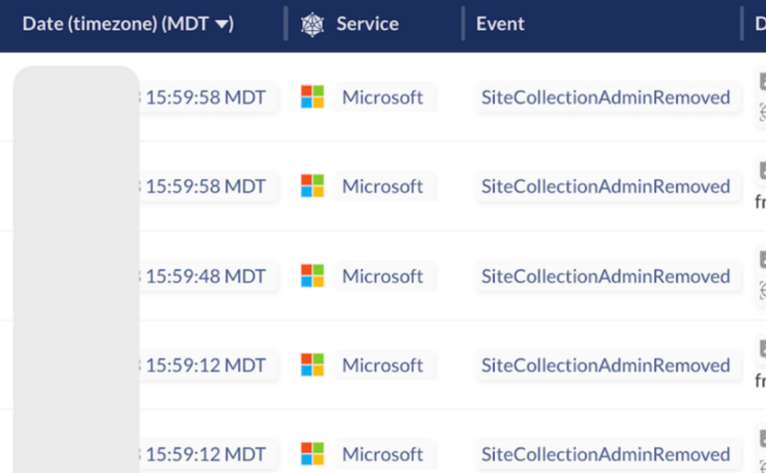Viewport: 766px width, 473px height.
Task: Click the fourth row's 15:59:12 MDT timestamp
Action: click(204, 365)
